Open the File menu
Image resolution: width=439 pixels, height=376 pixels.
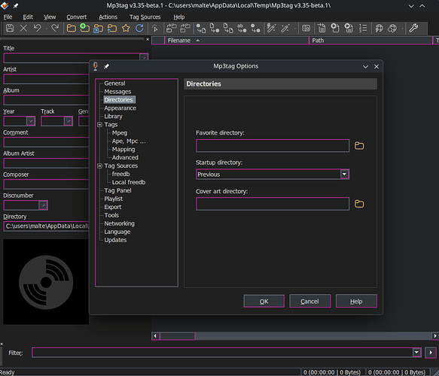click(x=8, y=17)
